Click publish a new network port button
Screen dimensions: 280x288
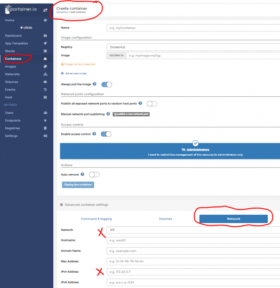(131, 114)
